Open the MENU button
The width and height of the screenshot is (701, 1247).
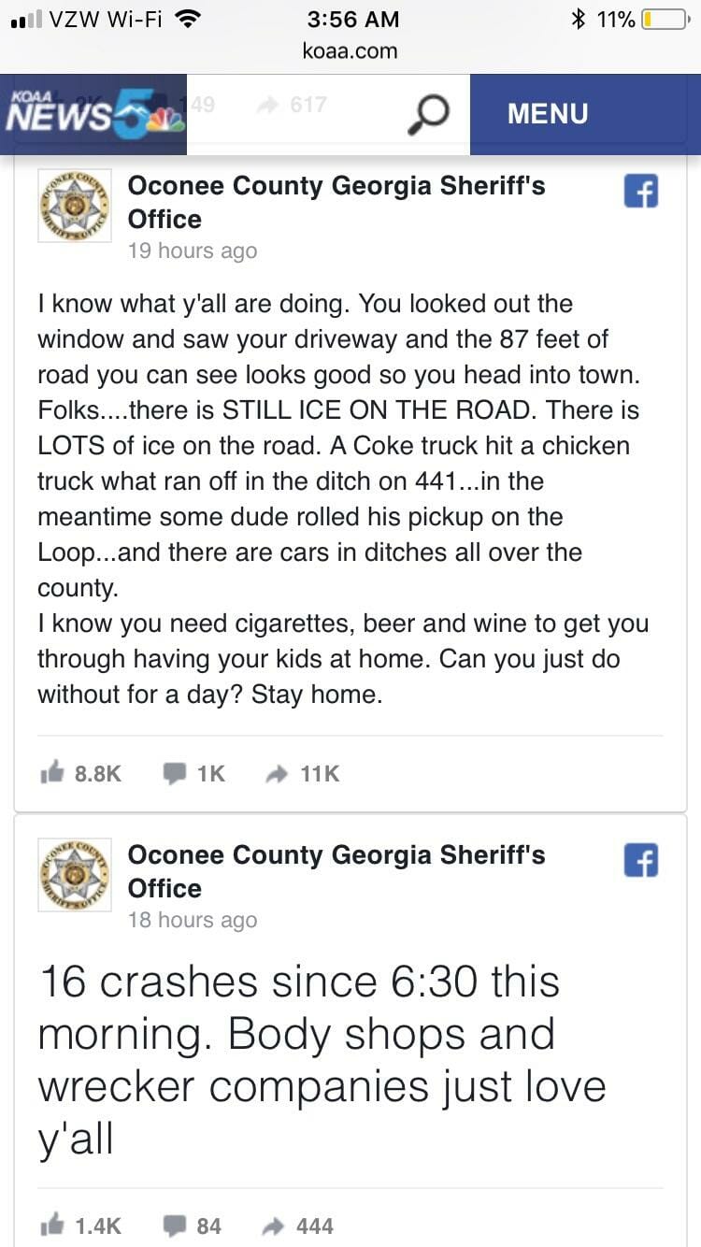(548, 114)
